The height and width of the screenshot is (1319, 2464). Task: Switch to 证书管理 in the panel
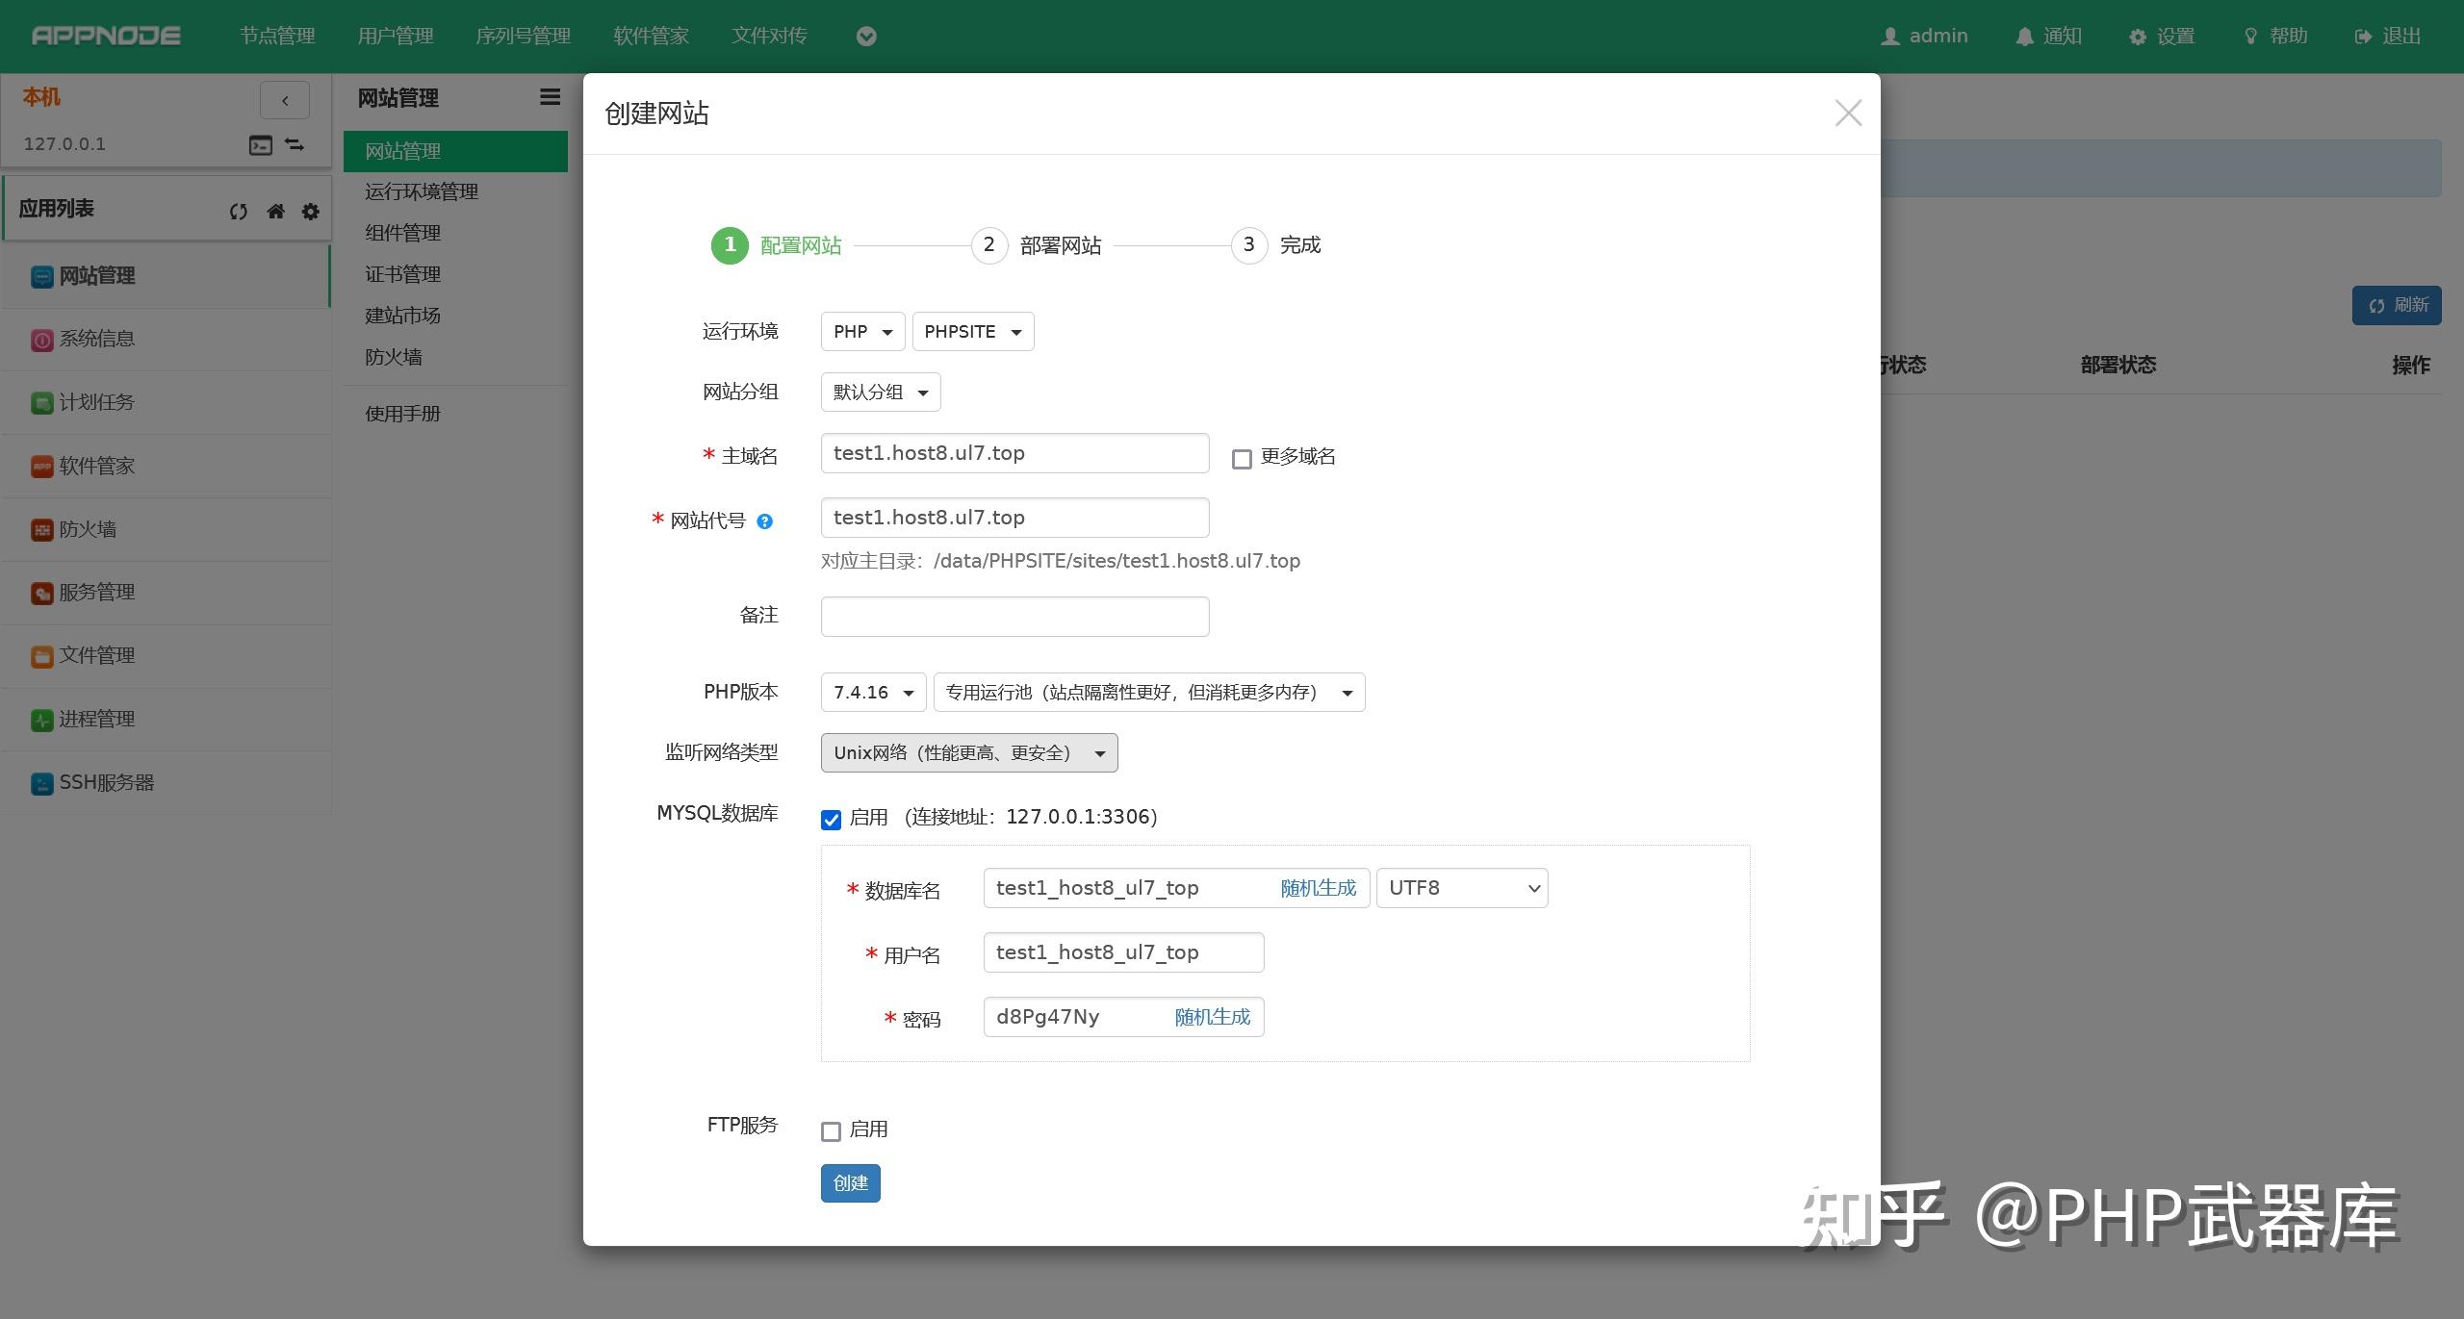401,273
